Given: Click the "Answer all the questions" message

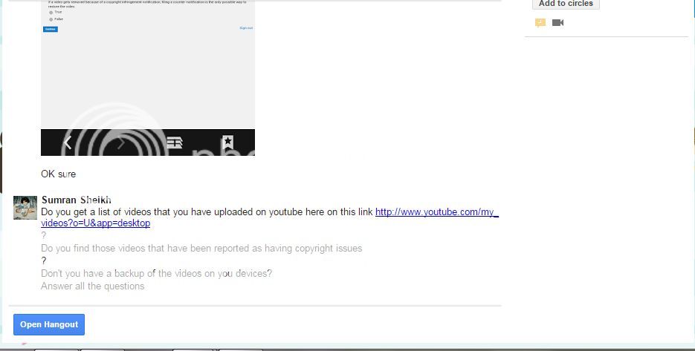Looking at the screenshot, I should [x=93, y=286].
